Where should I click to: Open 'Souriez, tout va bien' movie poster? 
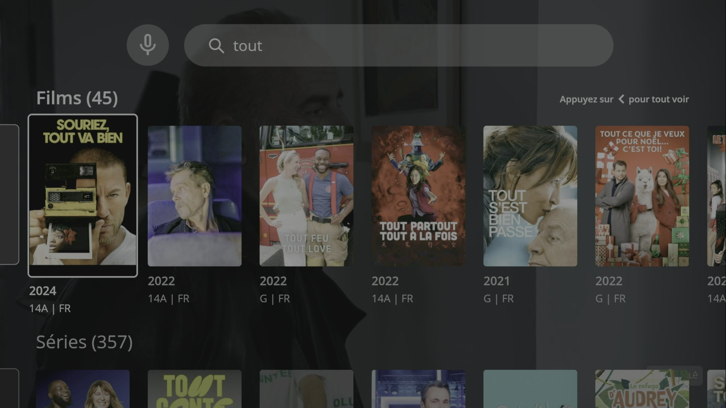pos(83,195)
